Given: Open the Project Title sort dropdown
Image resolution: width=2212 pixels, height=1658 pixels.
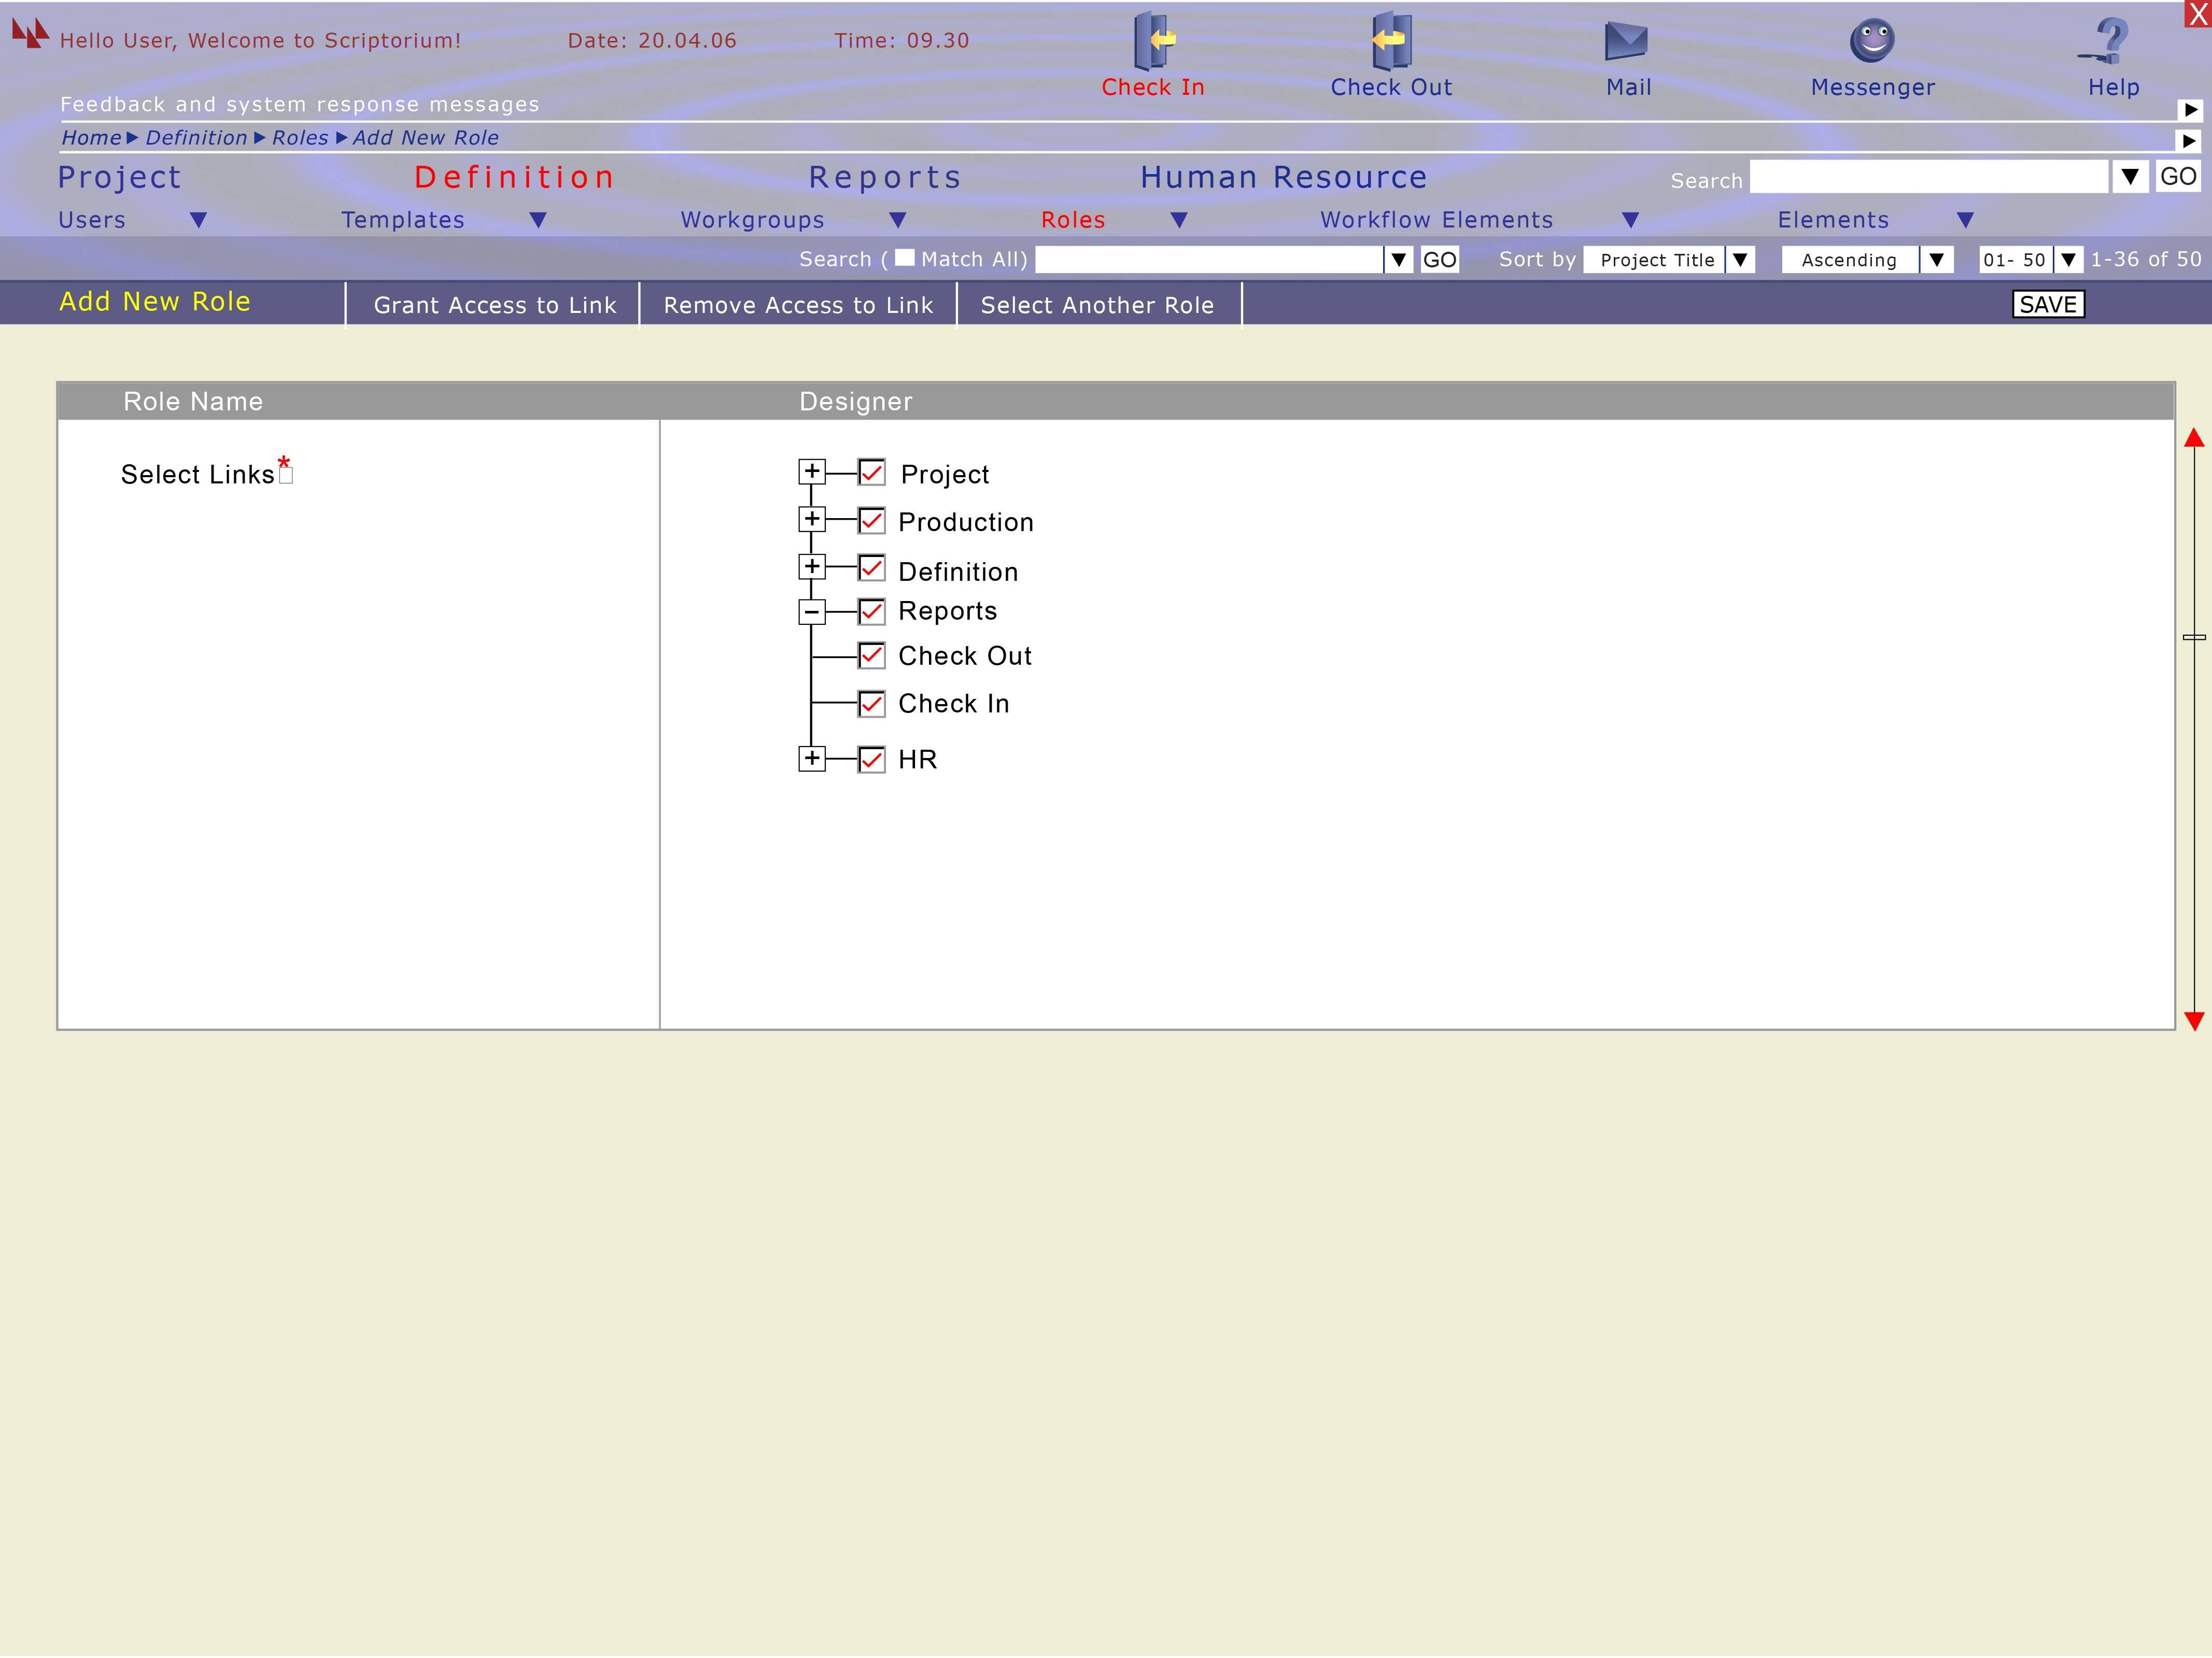Looking at the screenshot, I should [x=1740, y=260].
